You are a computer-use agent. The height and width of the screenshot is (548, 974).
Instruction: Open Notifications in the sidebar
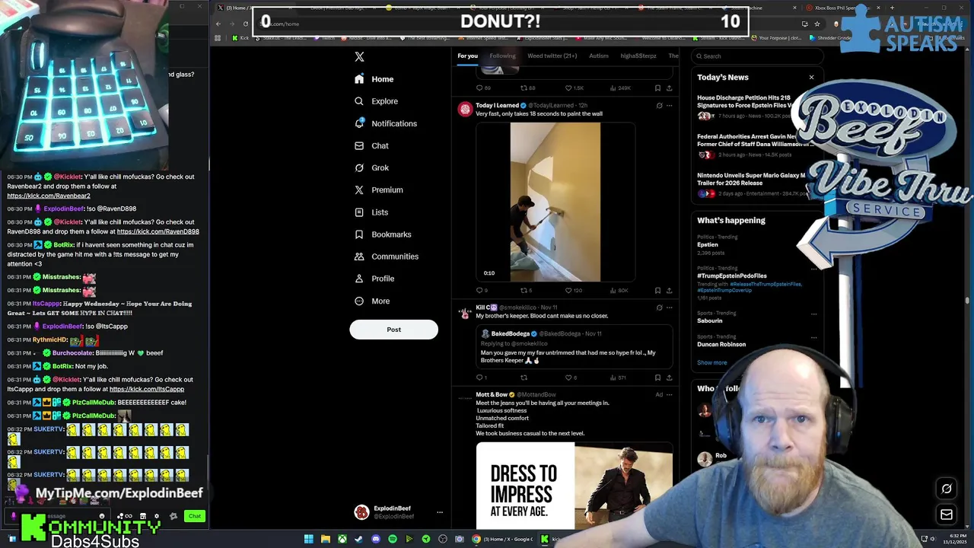pos(386,123)
